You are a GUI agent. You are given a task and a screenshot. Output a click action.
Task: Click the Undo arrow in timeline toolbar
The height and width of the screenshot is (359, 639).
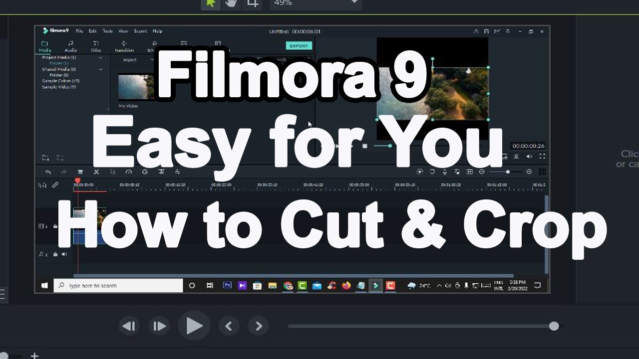(48, 172)
